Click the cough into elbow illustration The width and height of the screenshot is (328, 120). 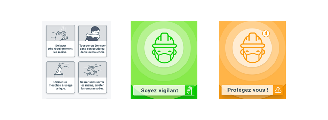pos(92,33)
